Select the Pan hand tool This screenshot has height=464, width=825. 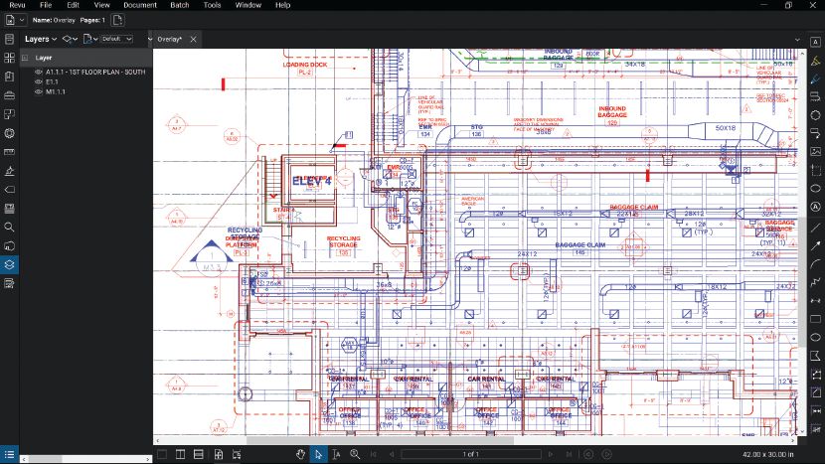[300, 454]
